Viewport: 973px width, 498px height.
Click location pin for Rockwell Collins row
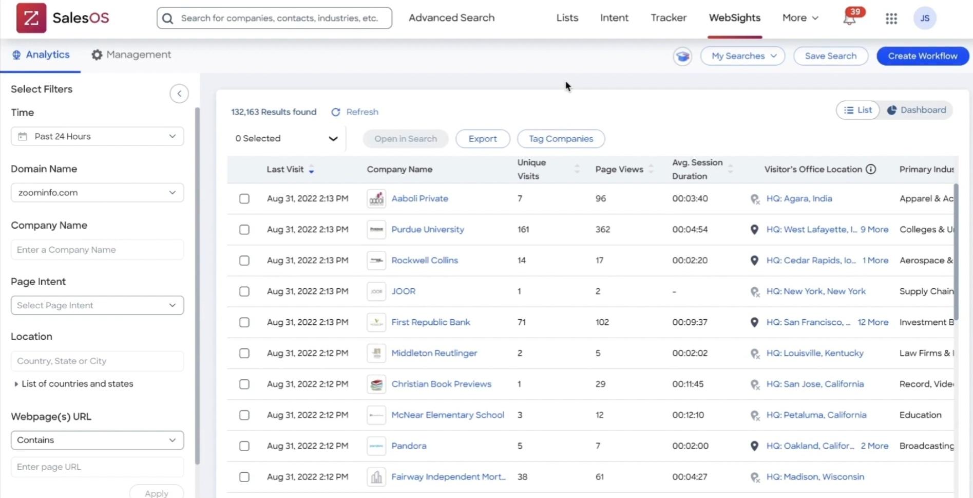point(754,260)
